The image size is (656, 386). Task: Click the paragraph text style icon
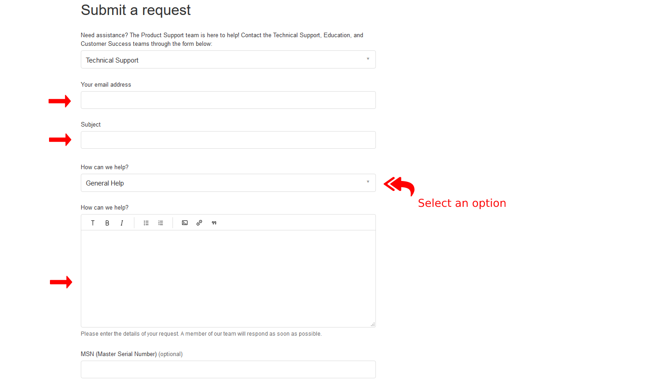[93, 223]
